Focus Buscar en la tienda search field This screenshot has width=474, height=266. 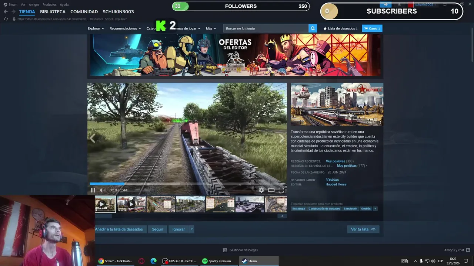tap(266, 28)
